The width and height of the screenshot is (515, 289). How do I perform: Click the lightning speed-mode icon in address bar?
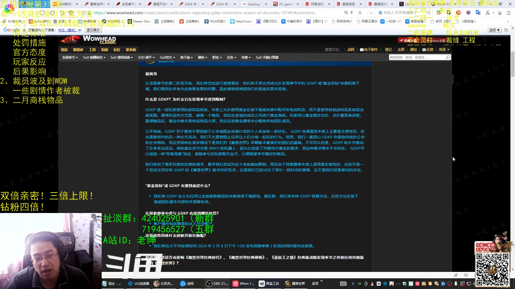tap(352, 13)
